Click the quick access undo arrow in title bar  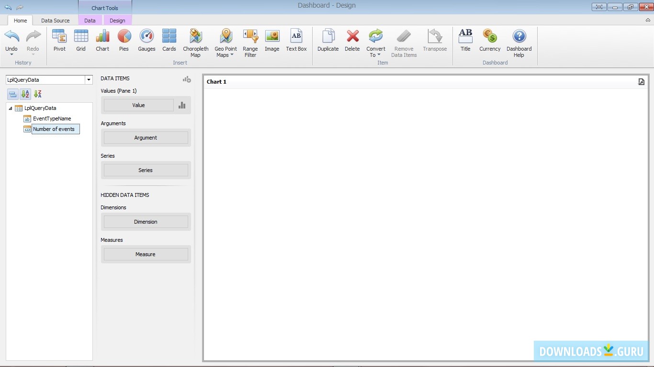[8, 7]
